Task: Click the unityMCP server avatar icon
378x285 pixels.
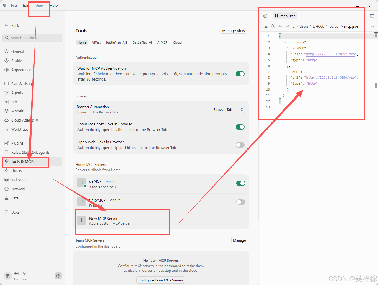Action: [82, 202]
